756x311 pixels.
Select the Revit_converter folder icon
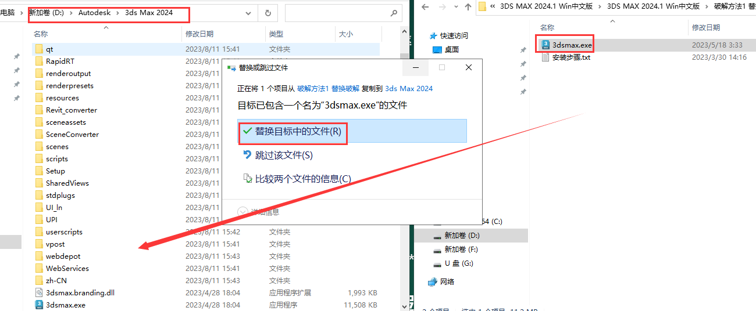coord(40,110)
